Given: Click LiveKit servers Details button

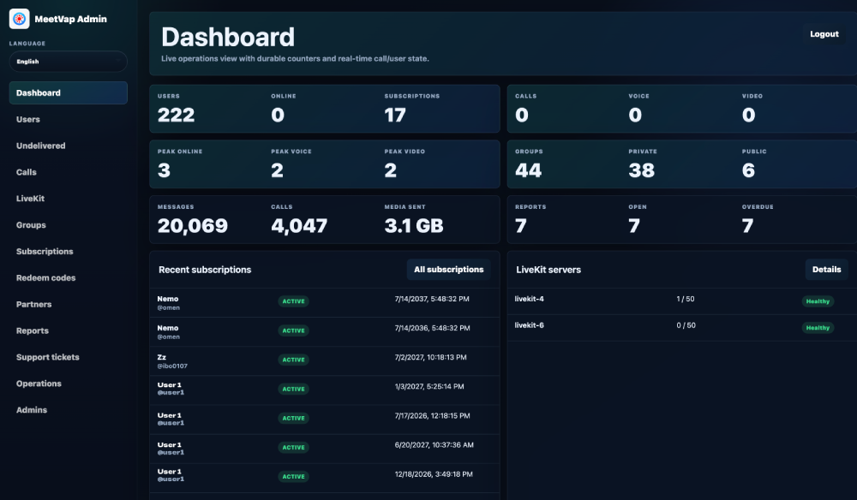Looking at the screenshot, I should (x=826, y=270).
